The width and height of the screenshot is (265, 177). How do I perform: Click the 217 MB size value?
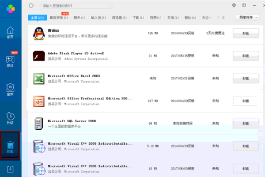[153, 101]
